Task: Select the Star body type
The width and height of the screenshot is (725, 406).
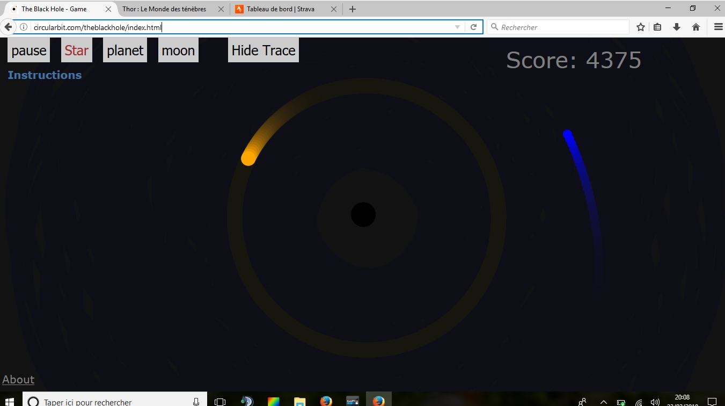Action: click(76, 50)
